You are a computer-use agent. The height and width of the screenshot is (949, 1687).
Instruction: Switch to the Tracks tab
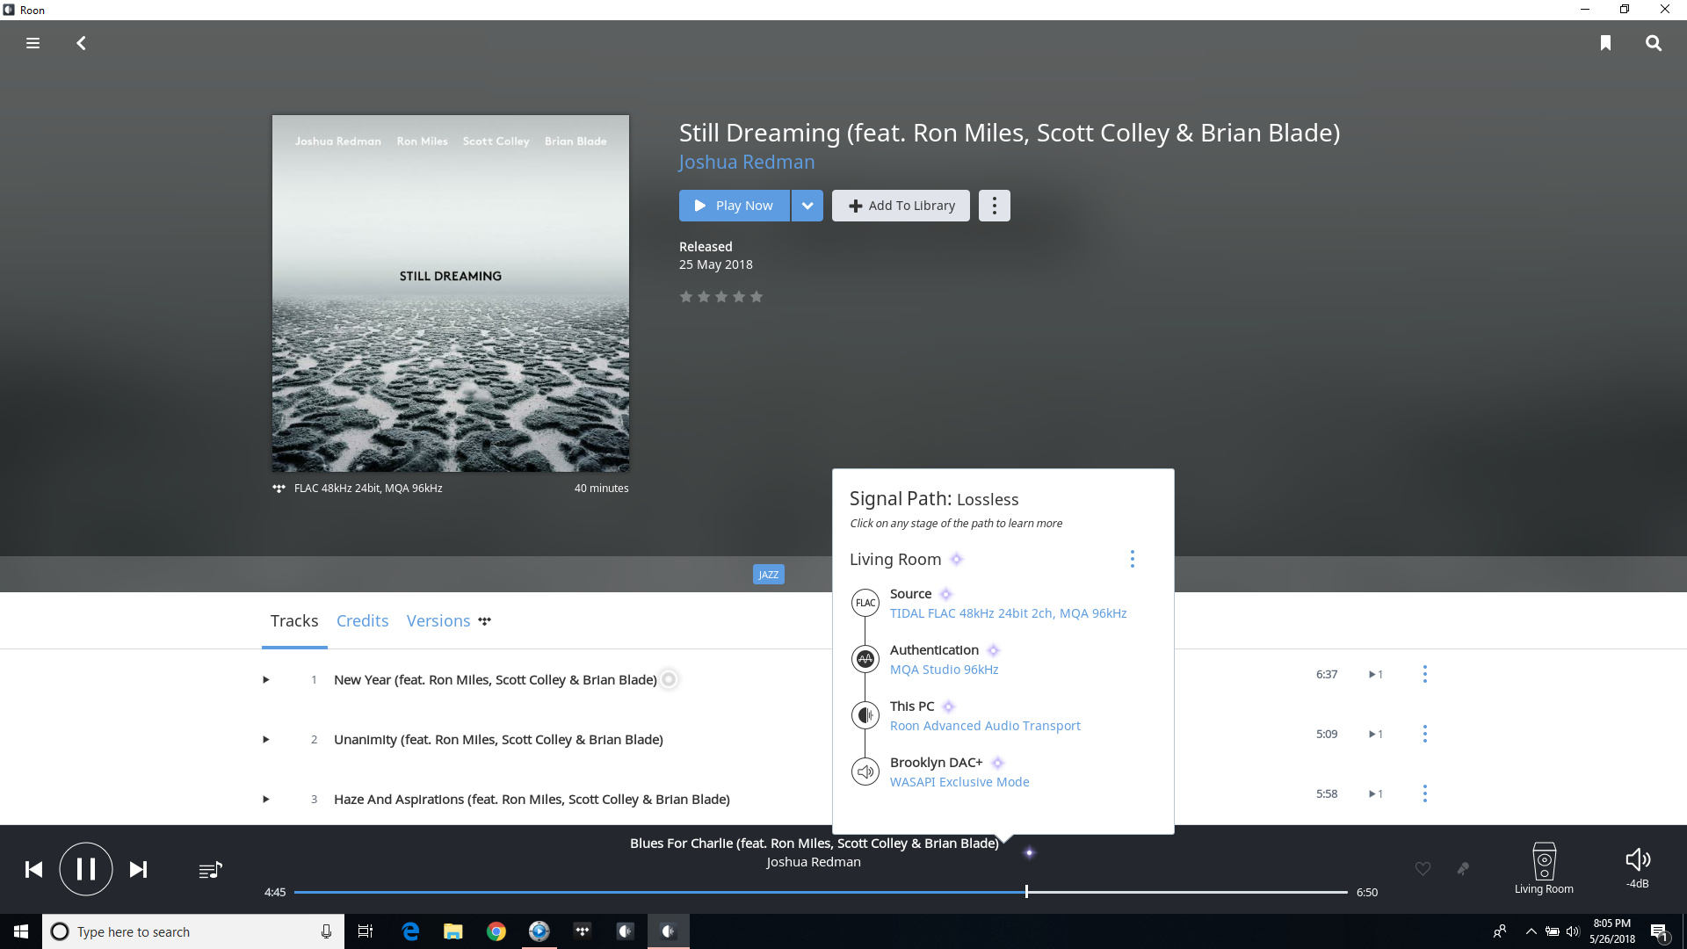click(x=294, y=621)
